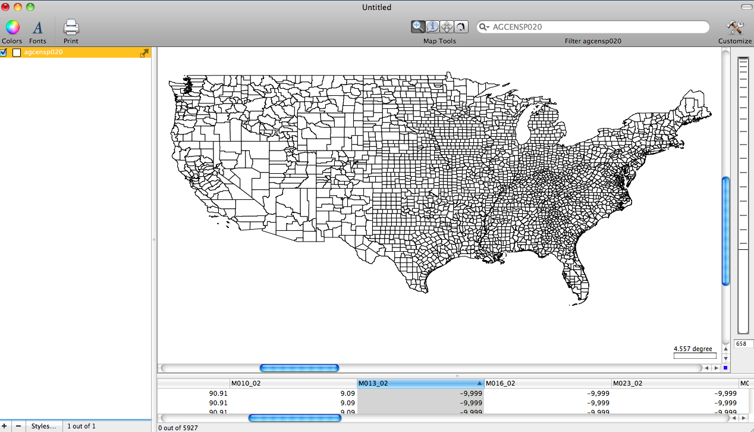This screenshot has width=754, height=432.
Task: Click the zoom-to-extent arrows on agcensp020 row
Action: 144,52
